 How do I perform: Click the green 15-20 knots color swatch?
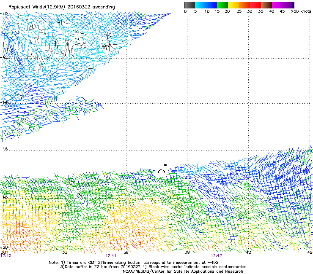point(222,5)
